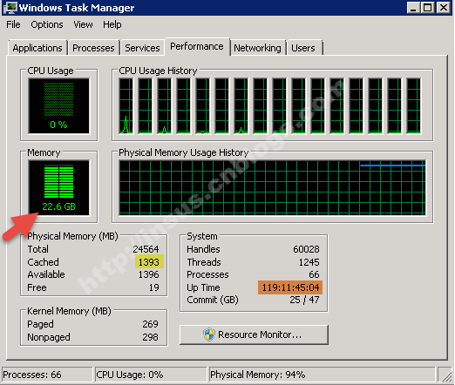
Task: Click the Task Manager title bar icon
Action: (10, 8)
